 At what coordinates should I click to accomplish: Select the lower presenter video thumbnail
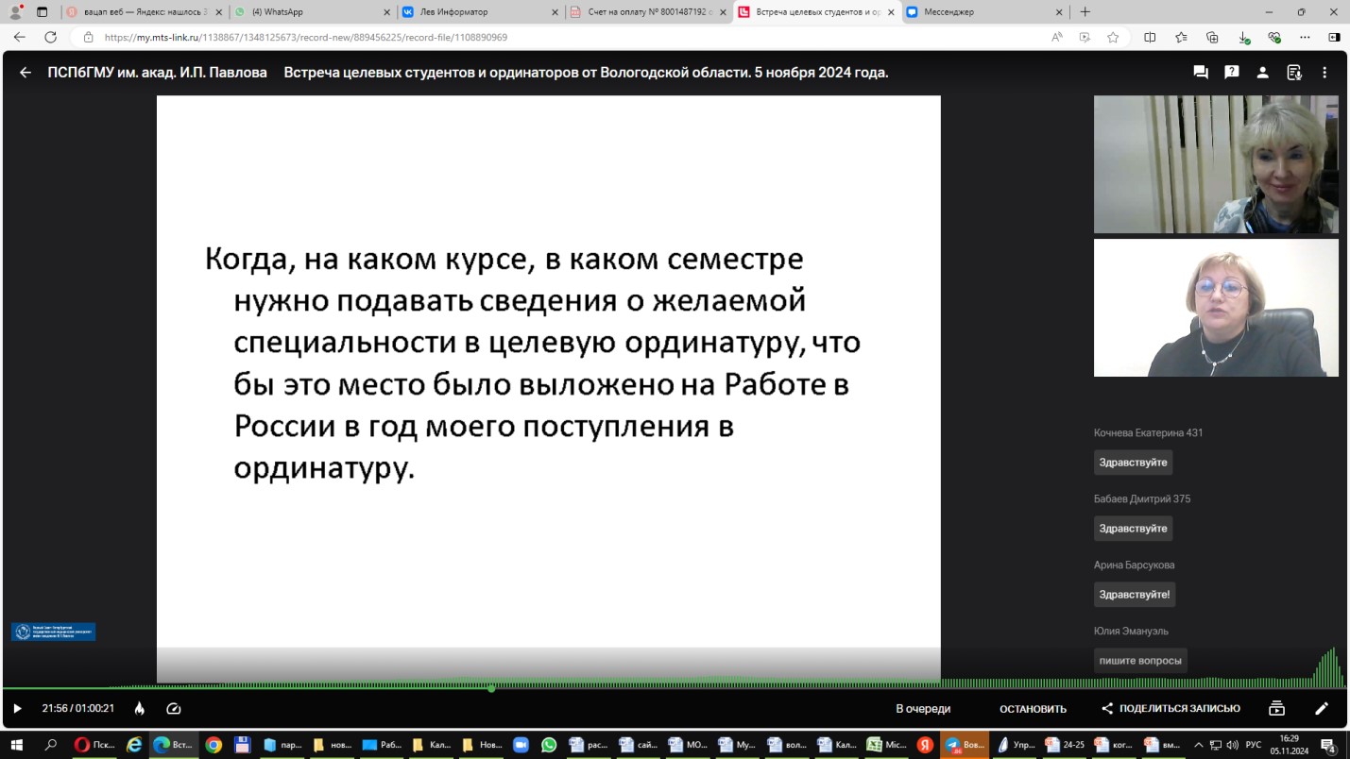[x=1216, y=308]
